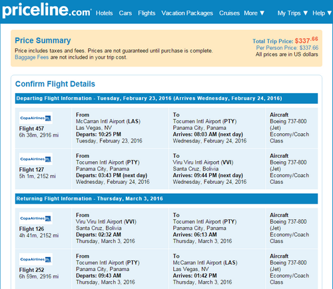Click the Per Person Price text
The height and width of the screenshot is (289, 333).
(287, 48)
